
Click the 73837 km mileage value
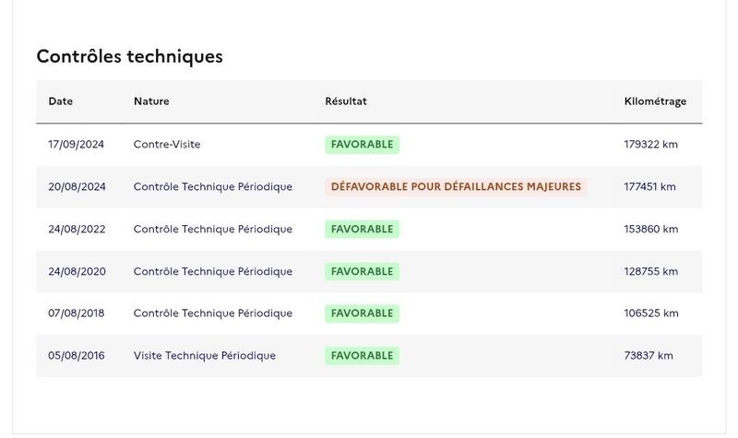click(x=649, y=356)
